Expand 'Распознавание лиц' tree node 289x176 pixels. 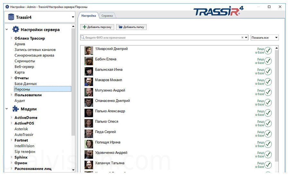coord(11,168)
